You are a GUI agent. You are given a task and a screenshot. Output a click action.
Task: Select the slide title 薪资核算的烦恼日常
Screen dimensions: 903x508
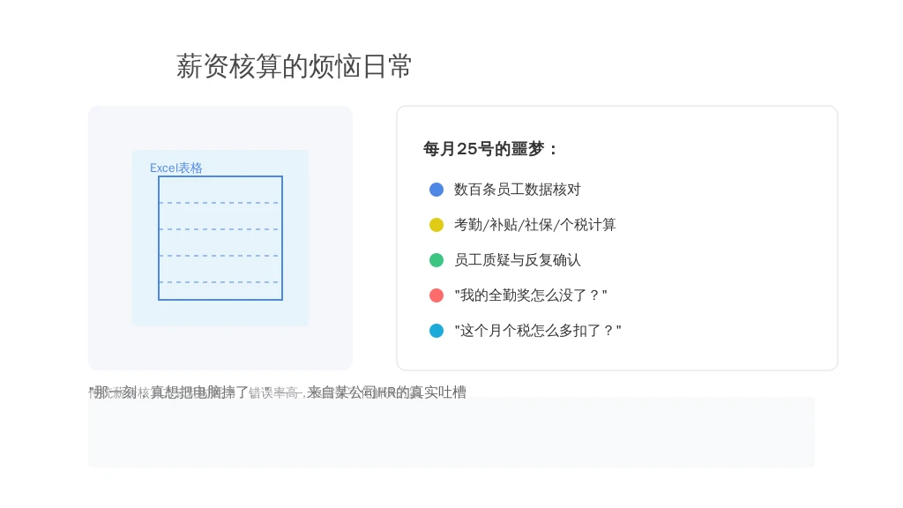tap(294, 66)
